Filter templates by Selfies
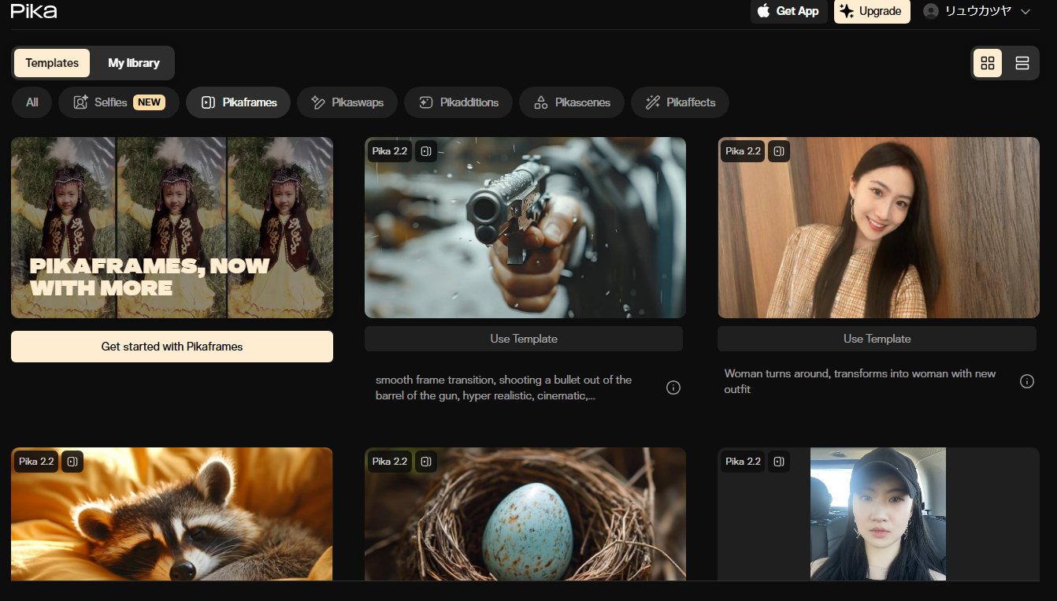 coord(119,102)
